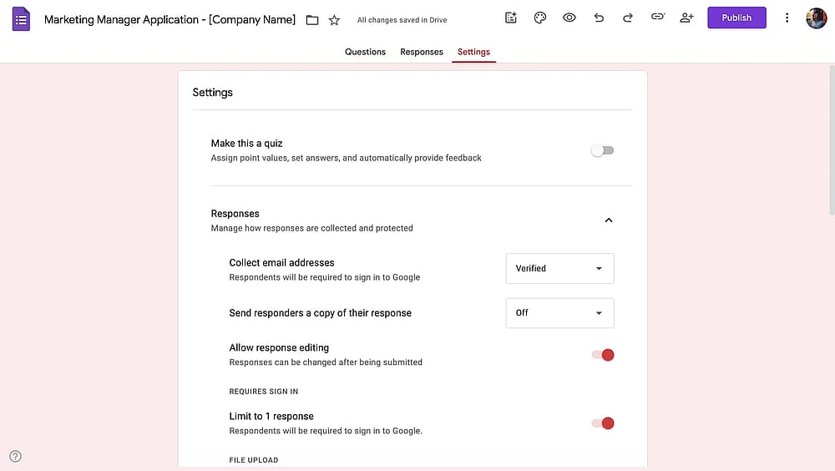Click the Responses section heading

[x=235, y=214]
